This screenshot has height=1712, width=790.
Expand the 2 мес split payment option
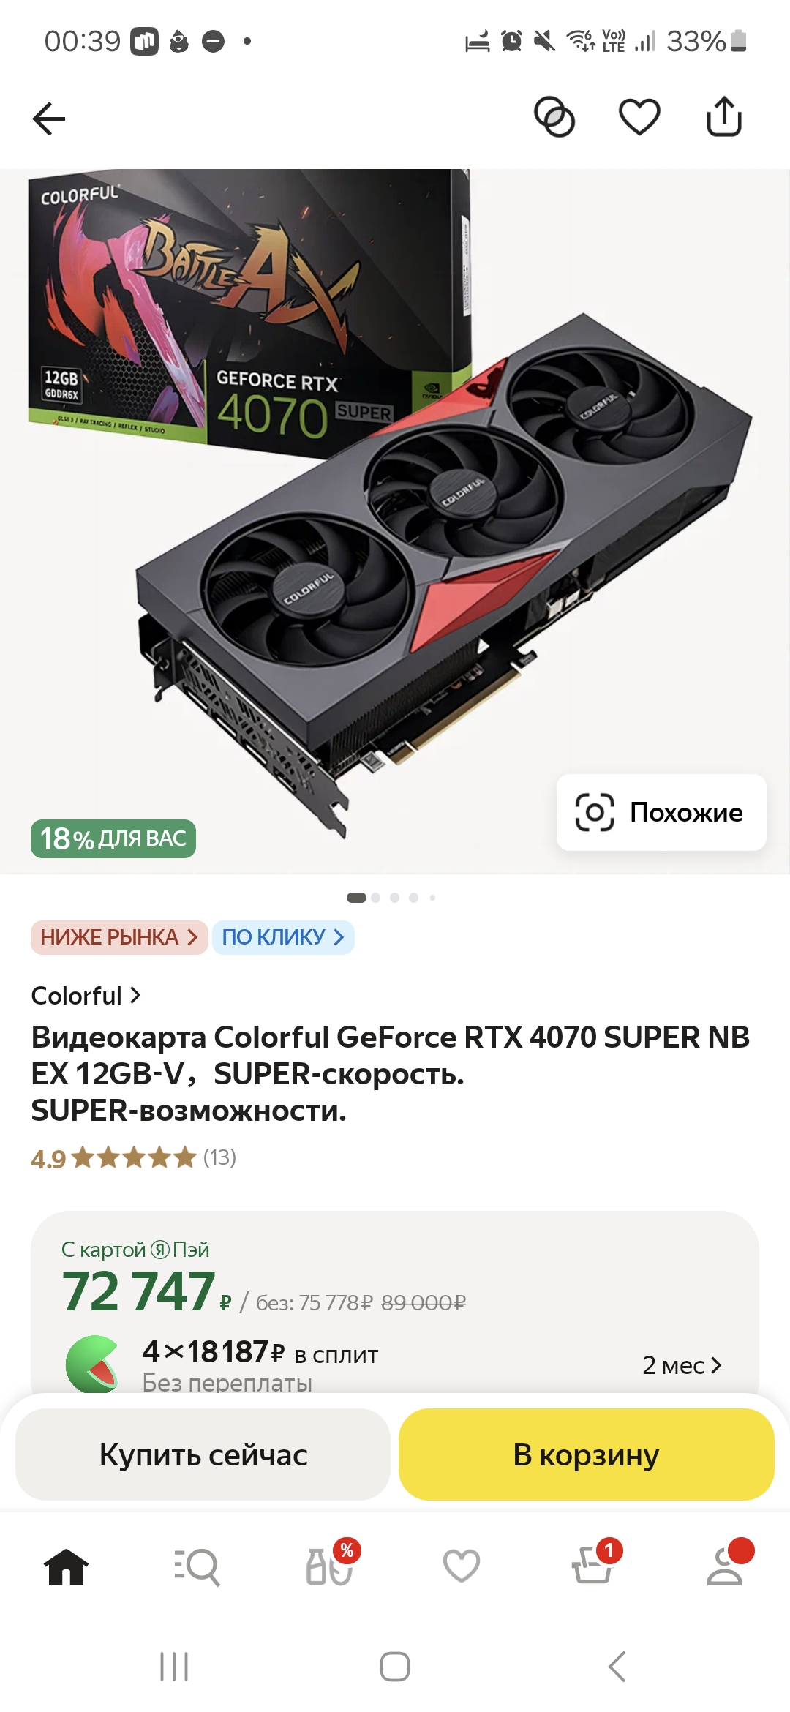pos(682,1365)
